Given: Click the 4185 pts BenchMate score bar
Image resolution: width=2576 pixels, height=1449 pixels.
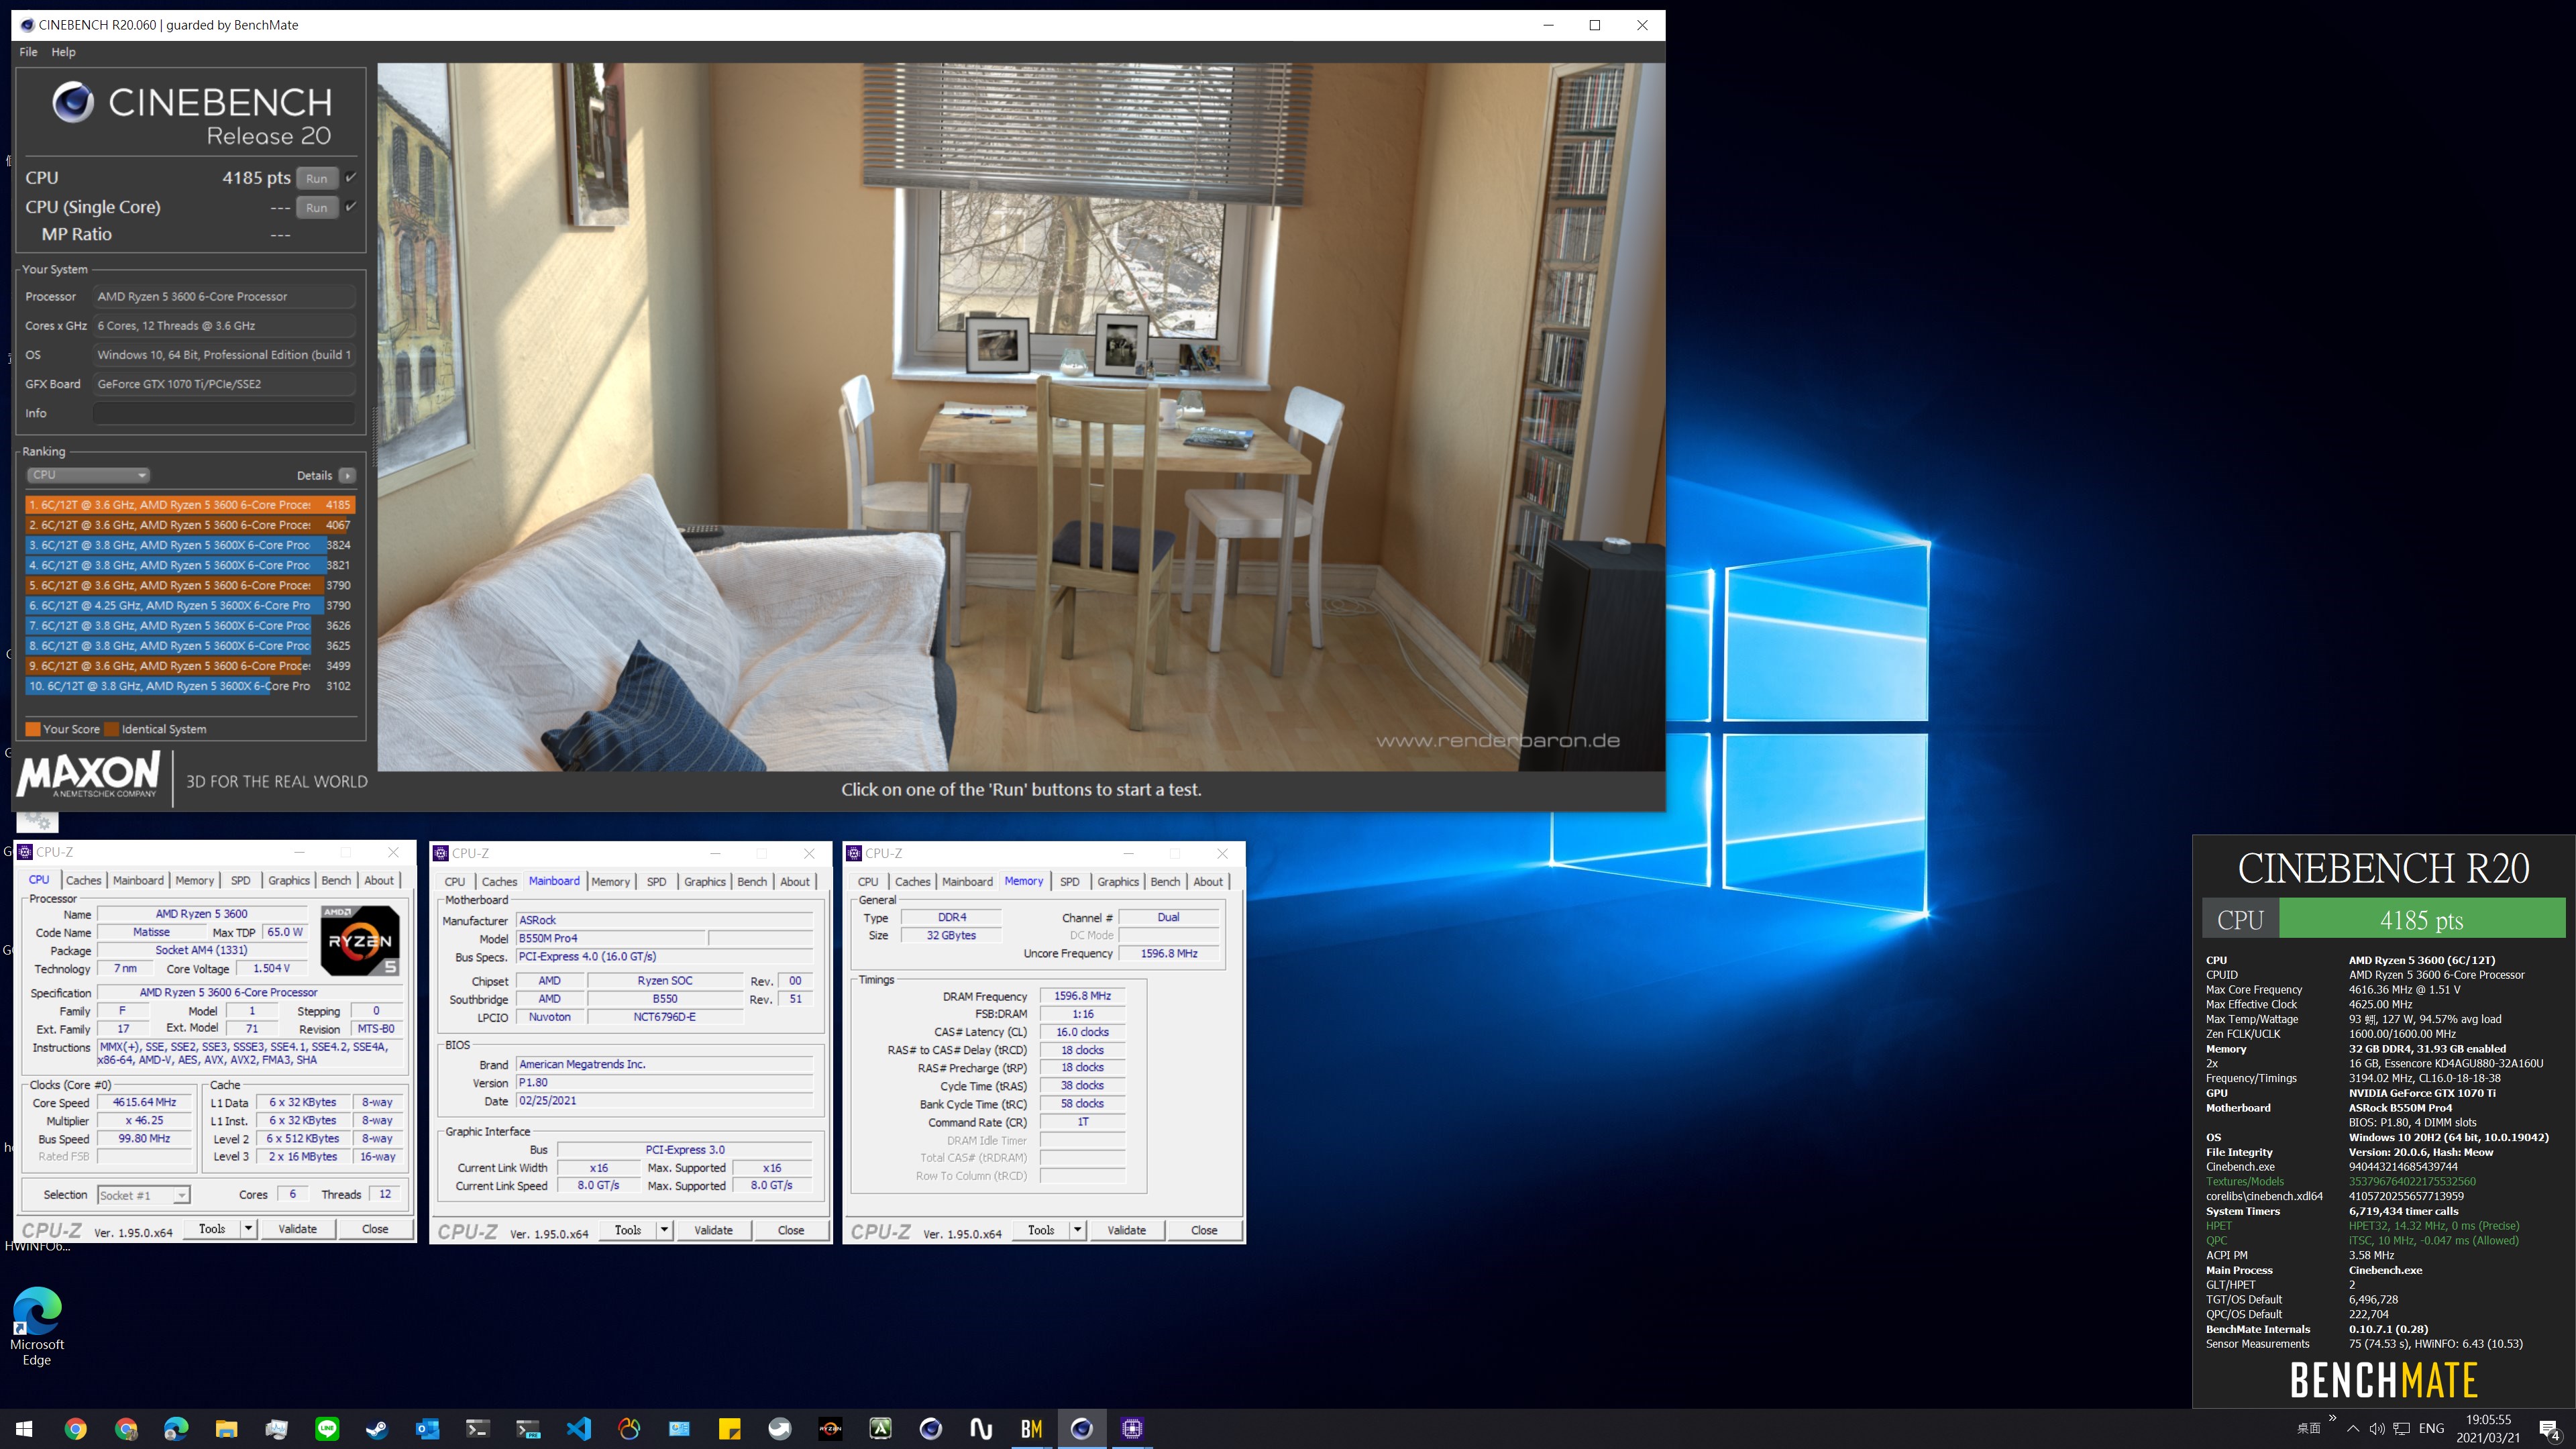Looking at the screenshot, I should (2421, 919).
